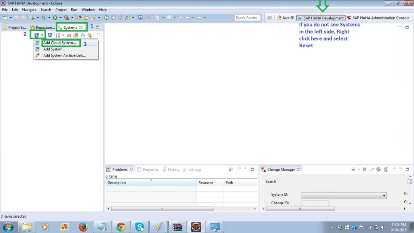Click the Add System icon in Systems toolbar
Image resolution: width=414 pixels, height=233 pixels.
37,35
